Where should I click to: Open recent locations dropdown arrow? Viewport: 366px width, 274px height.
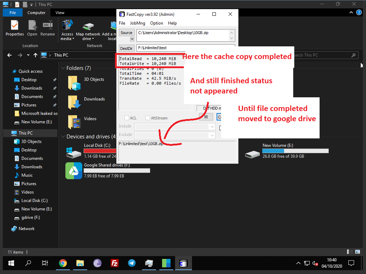(x=28, y=55)
